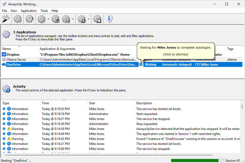Open the Application menu
The height and width of the screenshot is (163, 245).
pyautogui.click(x=29, y=11)
